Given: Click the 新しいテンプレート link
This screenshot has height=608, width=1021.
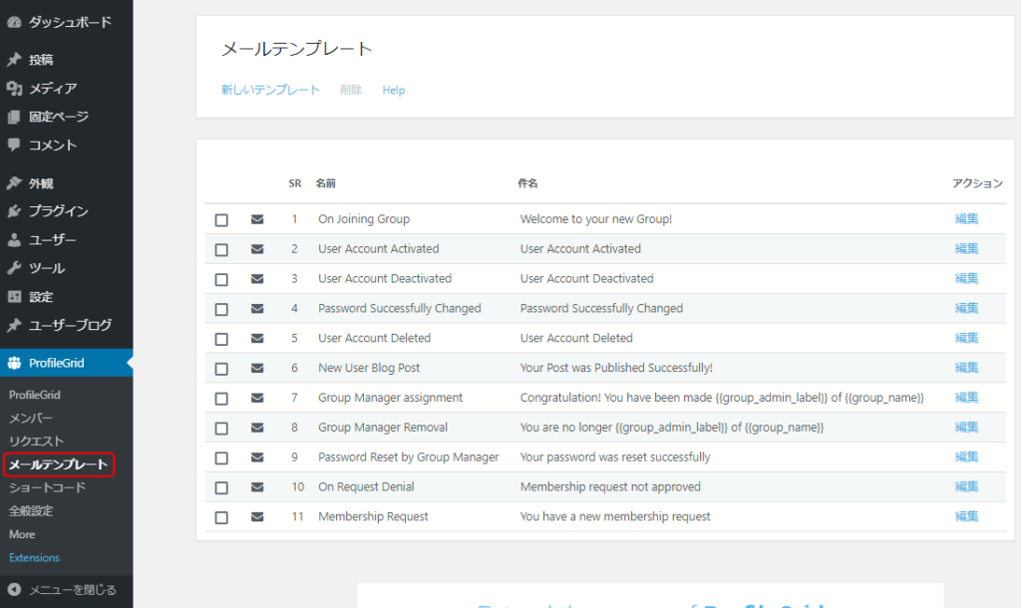Looking at the screenshot, I should (270, 90).
